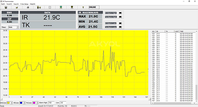198x107 pixels.
Task: Click the CLS screen clear icon
Action: (x=61, y=7)
